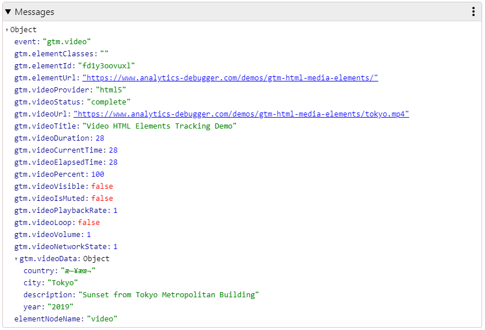Select the description string about Sunset

point(169,295)
